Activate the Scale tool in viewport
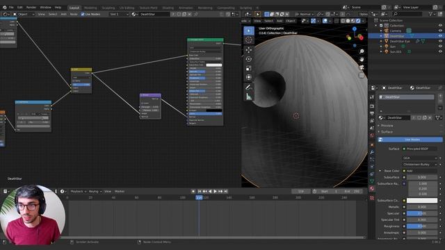 (249, 68)
